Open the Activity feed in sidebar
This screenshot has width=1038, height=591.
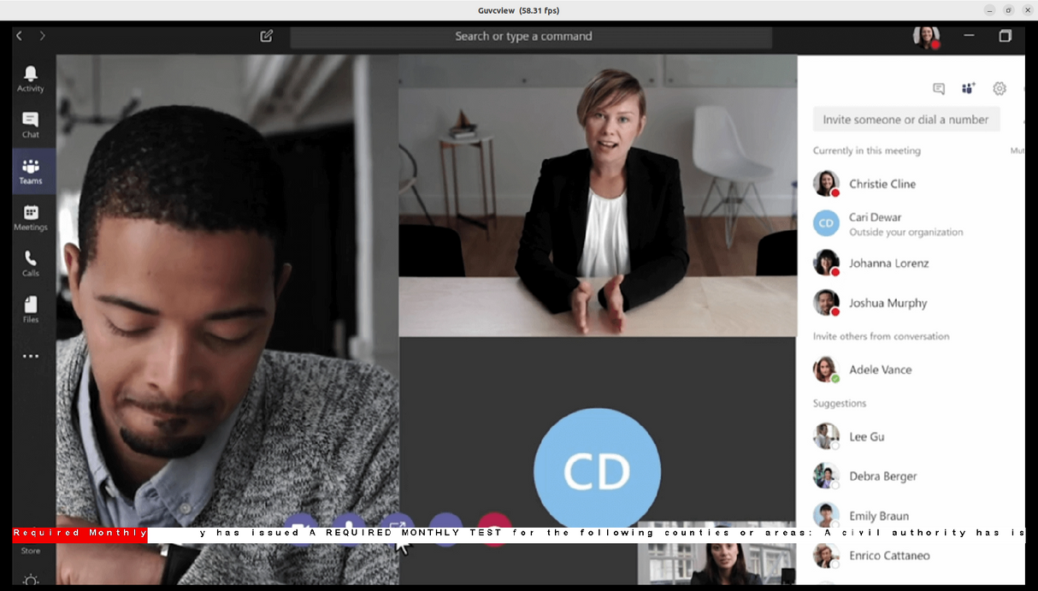click(31, 78)
